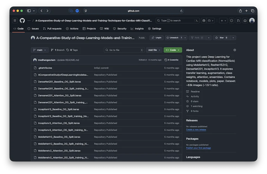Open the command palette icon
The height and width of the screenshot is (174, 267).
point(197,20)
